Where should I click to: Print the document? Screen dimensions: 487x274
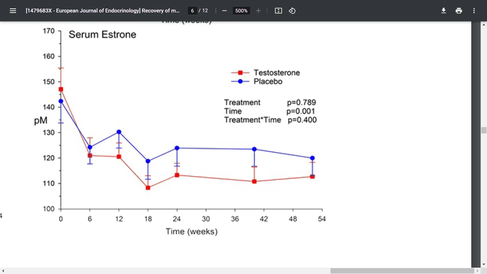tap(459, 11)
